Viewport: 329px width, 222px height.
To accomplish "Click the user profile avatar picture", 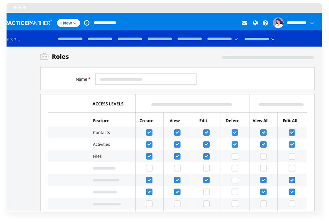I will (x=278, y=22).
